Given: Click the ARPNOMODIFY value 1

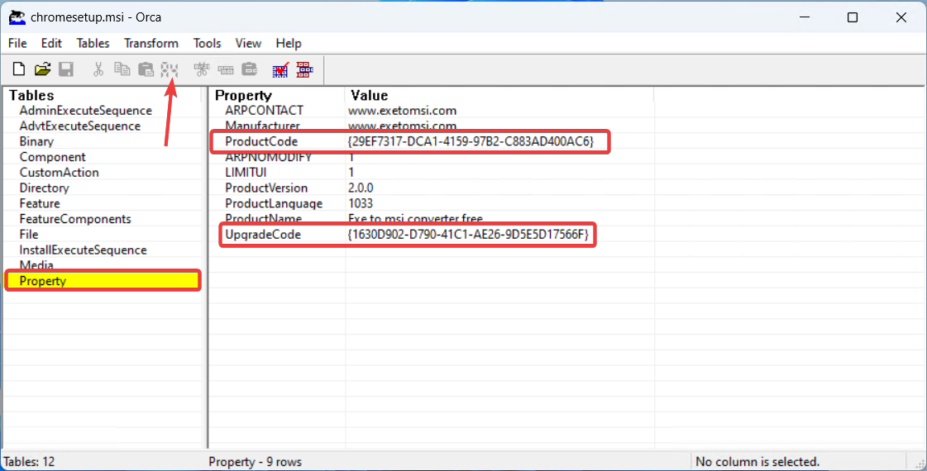Looking at the screenshot, I should click(351, 157).
